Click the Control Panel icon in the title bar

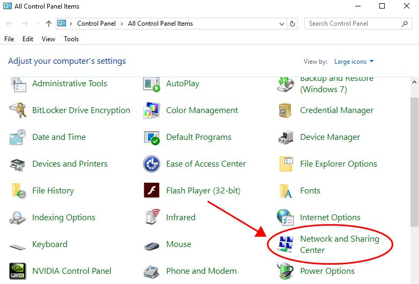click(8, 6)
